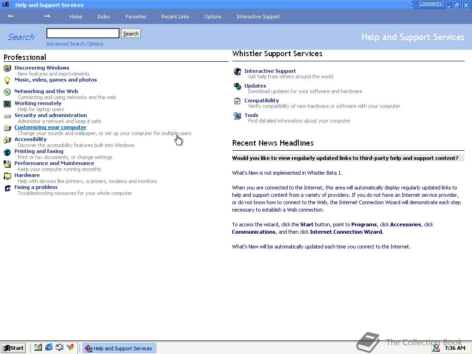Screen dimensions: 472x354
Task: Click the Working remotely monitor icon
Action: click(x=7, y=104)
